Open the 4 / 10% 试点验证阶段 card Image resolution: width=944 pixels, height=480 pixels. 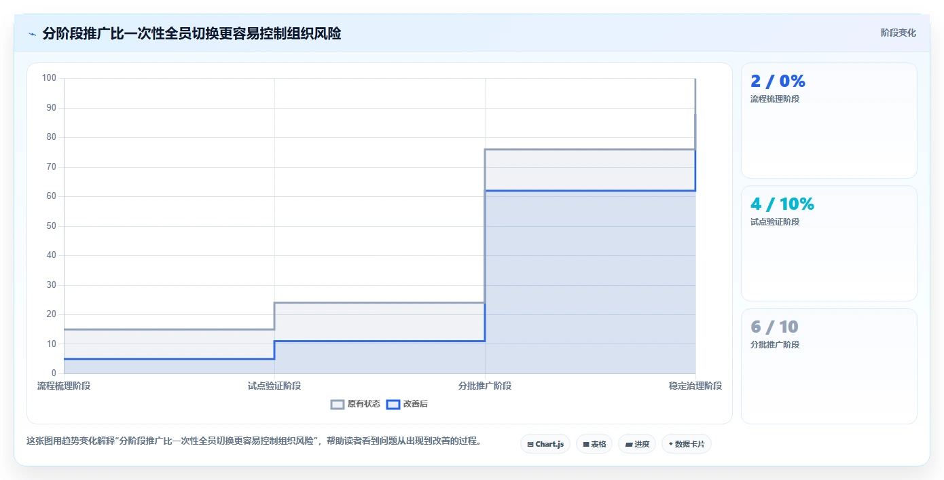(x=829, y=244)
